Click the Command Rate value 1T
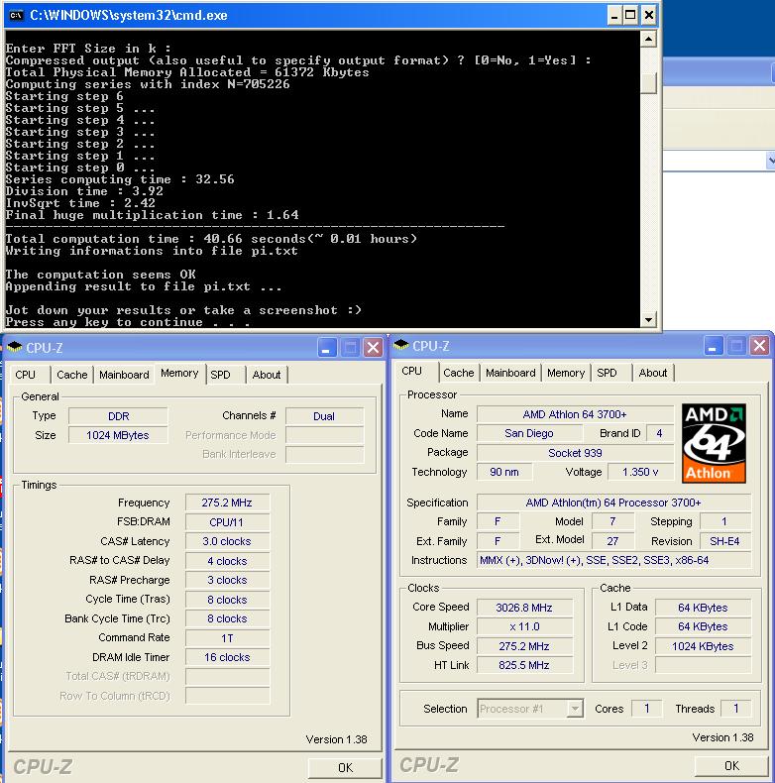The width and height of the screenshot is (775, 783). point(227,638)
